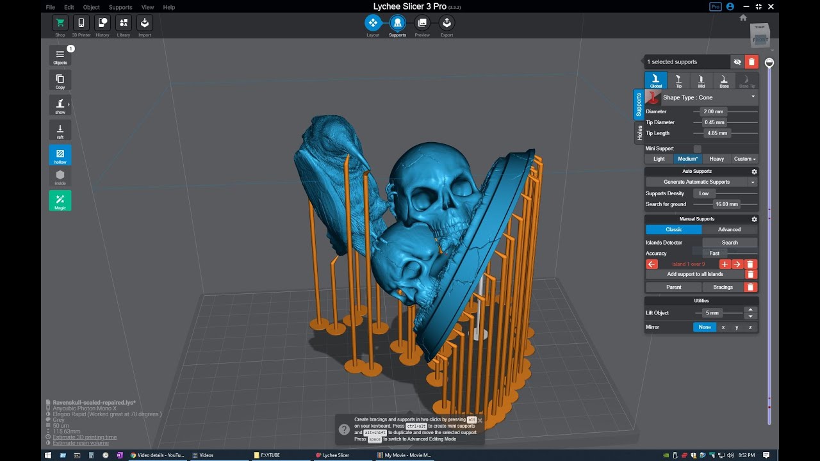This screenshot has height=461, width=820.
Task: Click the raft tool button
Action: point(60,130)
